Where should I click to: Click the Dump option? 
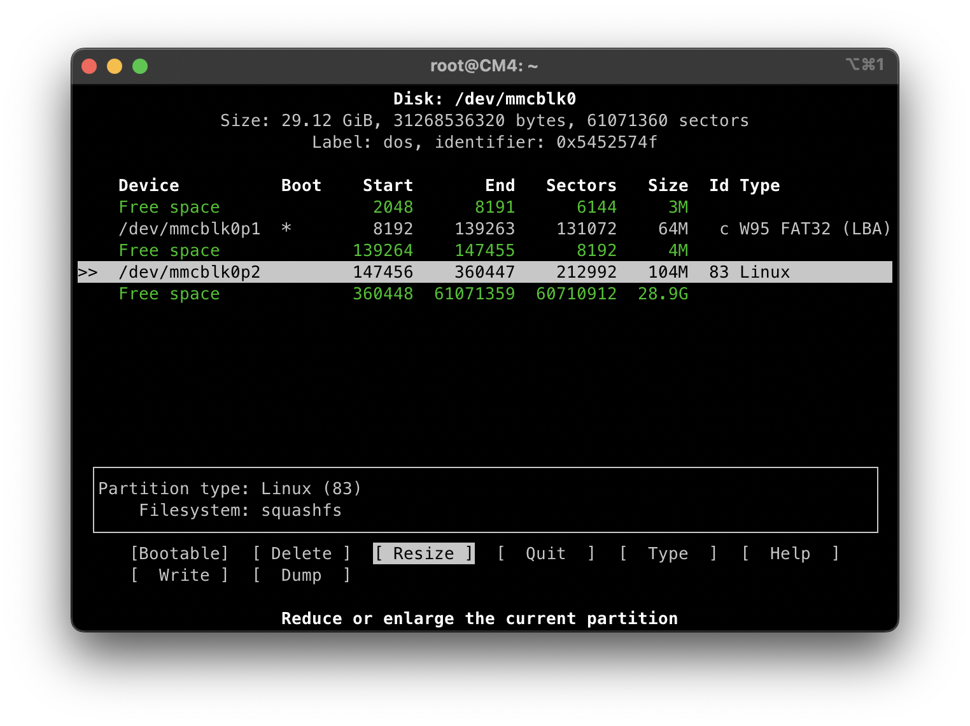click(301, 575)
